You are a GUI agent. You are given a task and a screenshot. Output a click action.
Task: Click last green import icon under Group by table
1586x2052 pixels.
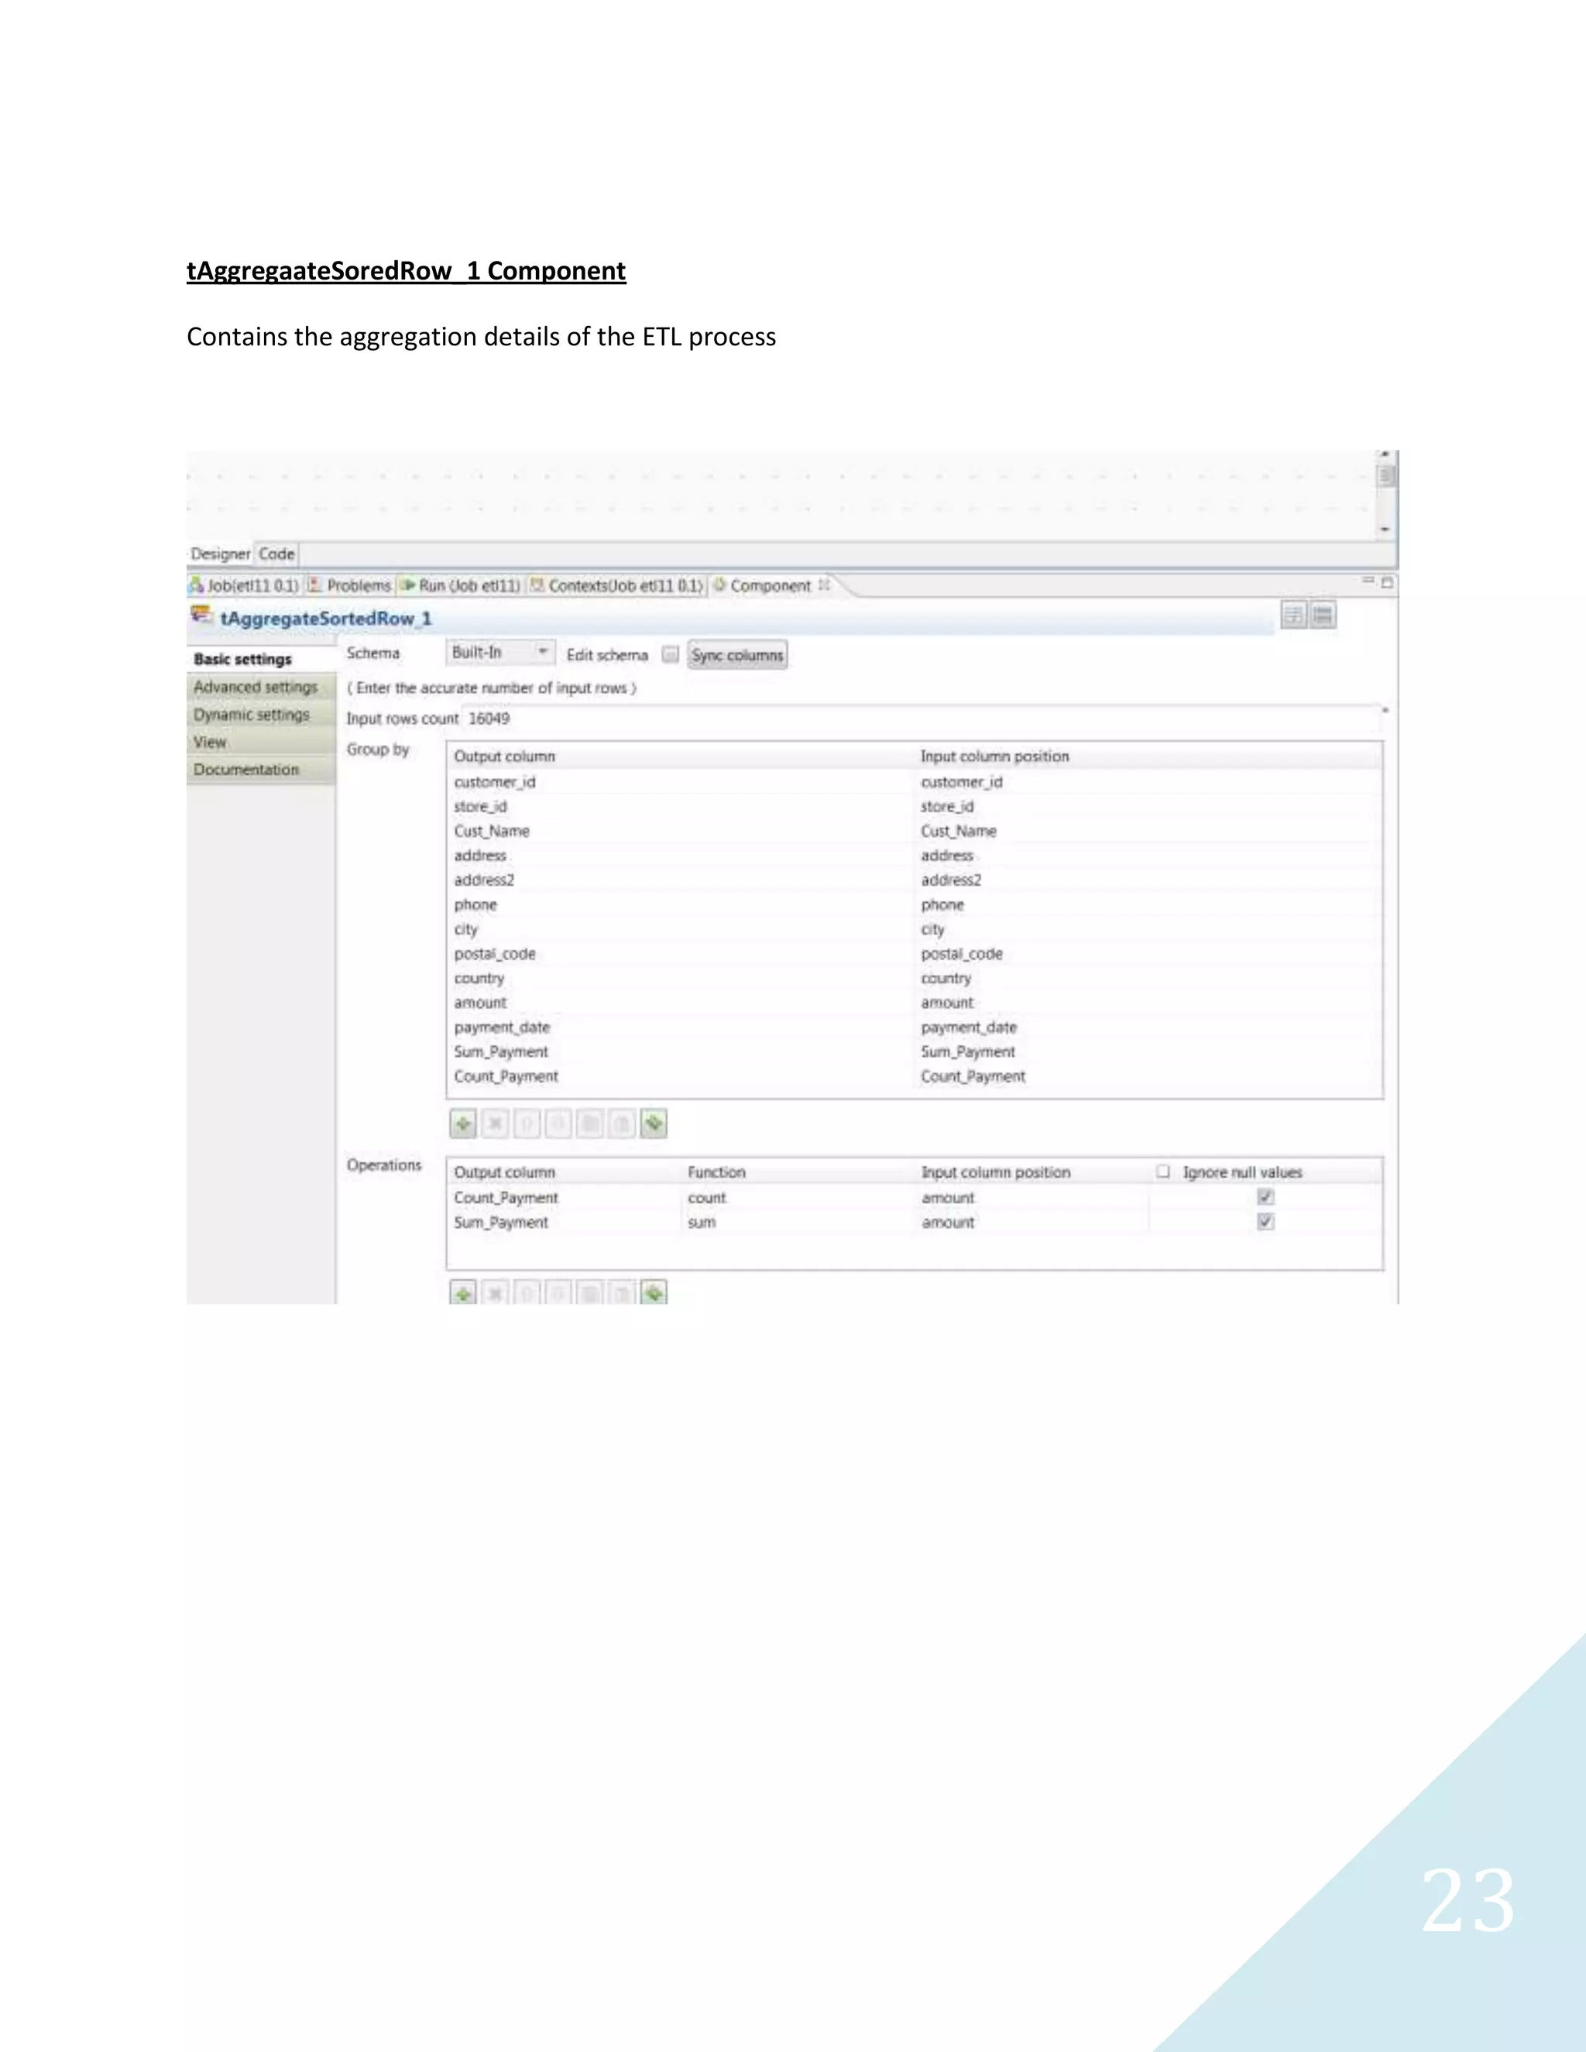(654, 1124)
